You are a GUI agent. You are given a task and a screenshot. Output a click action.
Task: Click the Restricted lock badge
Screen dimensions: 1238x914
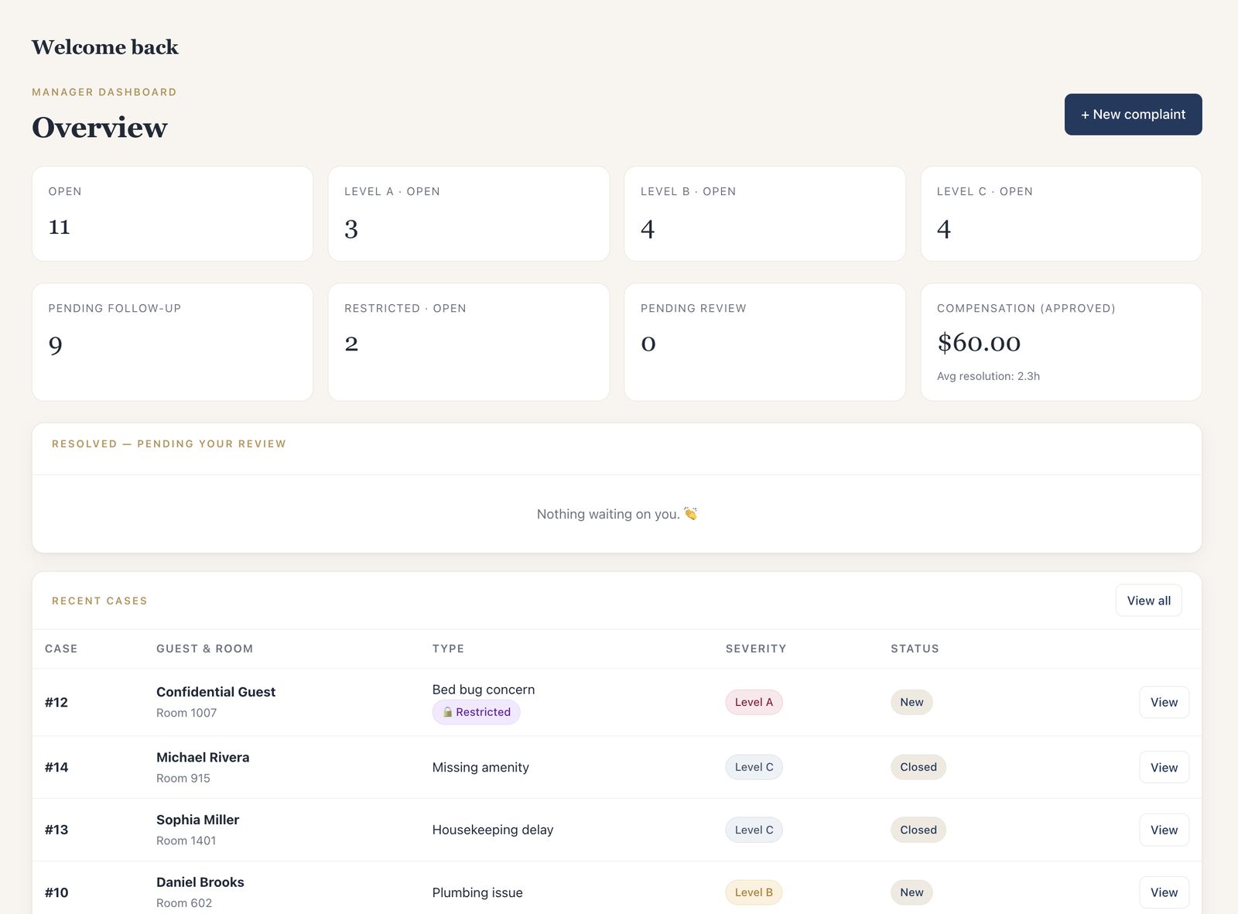pyautogui.click(x=476, y=712)
